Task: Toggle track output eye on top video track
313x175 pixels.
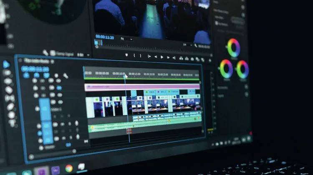Action: [x=58, y=81]
